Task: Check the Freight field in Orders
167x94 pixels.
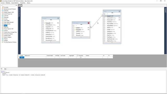Action: pyautogui.click(x=104, y=30)
